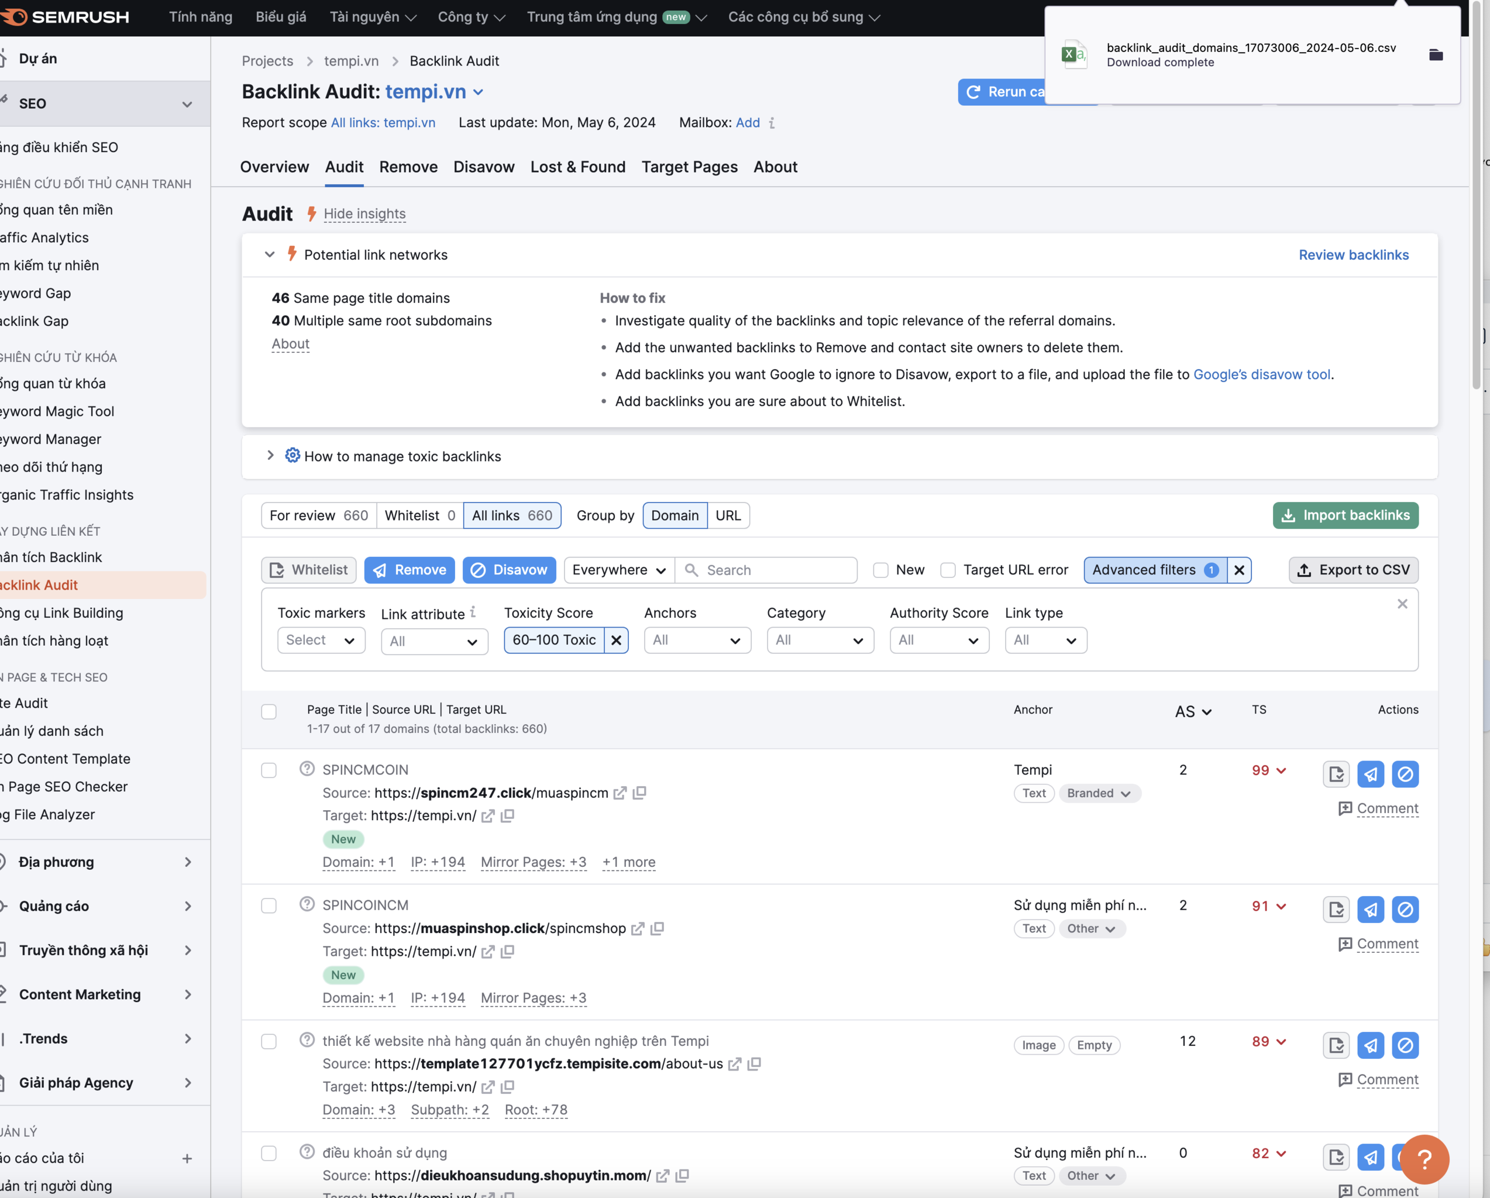Open muaspinshop.click source link externally

pos(637,928)
